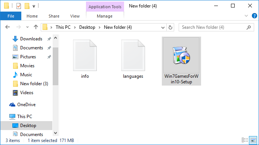Expand the chevron after Desktop breadcrumb
The height and width of the screenshot is (145, 259).
tap(100, 27)
